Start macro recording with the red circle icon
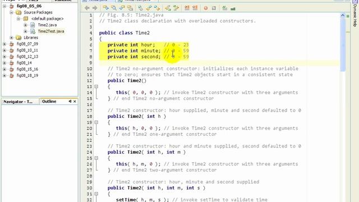The width and height of the screenshot is (359, 202). (x=206, y=8)
